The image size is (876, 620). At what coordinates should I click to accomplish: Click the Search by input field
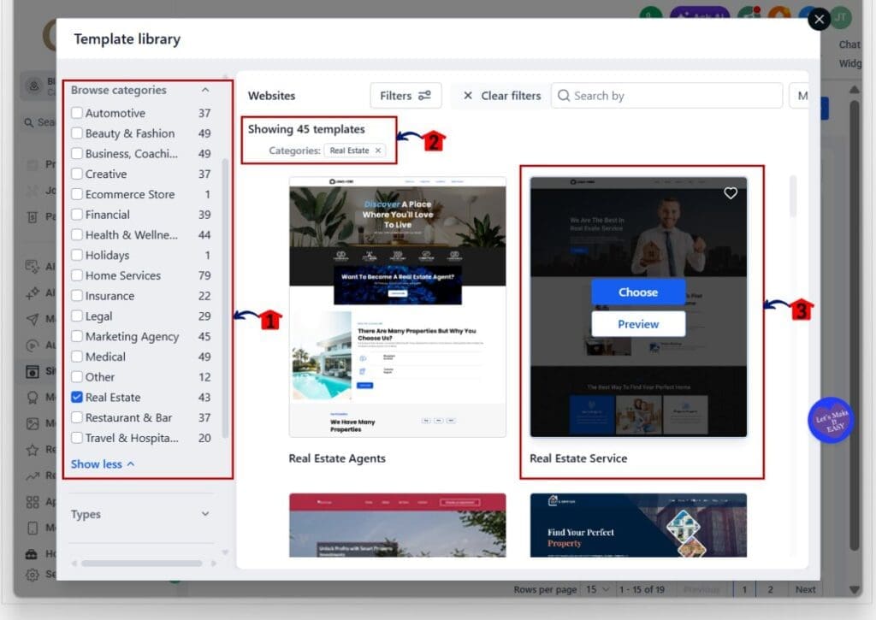[666, 96]
